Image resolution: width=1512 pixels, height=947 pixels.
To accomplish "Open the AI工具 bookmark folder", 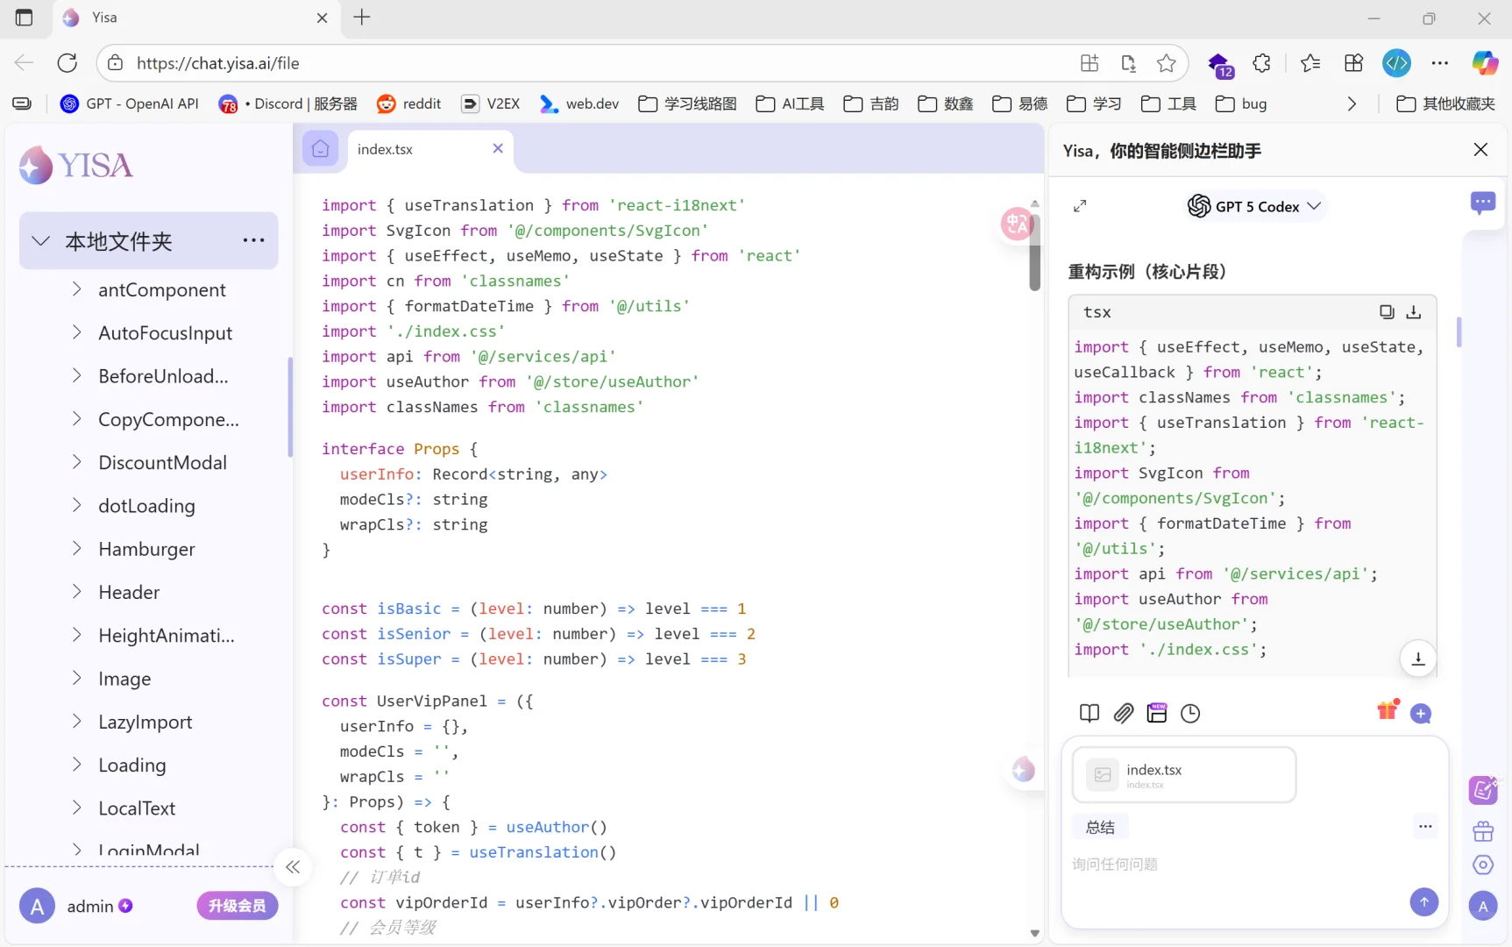I will [790, 103].
